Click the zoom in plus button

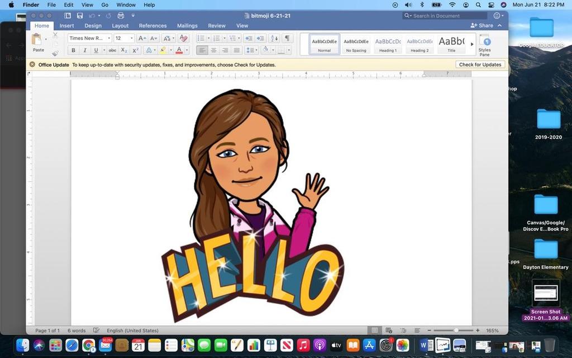(x=478, y=330)
